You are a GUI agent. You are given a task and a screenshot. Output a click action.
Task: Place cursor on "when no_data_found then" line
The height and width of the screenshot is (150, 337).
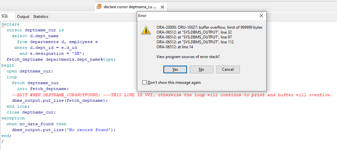[x=37, y=124]
